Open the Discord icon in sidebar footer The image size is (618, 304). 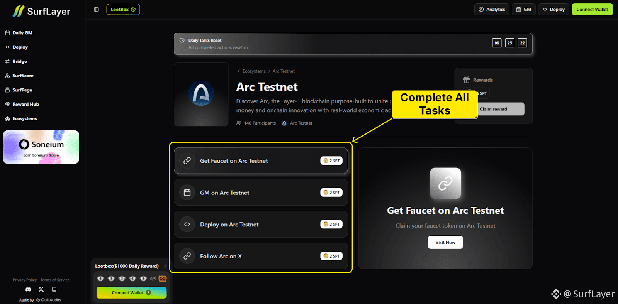28,289
